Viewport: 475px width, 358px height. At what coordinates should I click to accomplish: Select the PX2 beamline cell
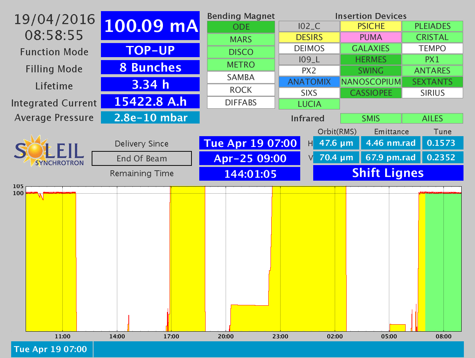pyautogui.click(x=309, y=71)
